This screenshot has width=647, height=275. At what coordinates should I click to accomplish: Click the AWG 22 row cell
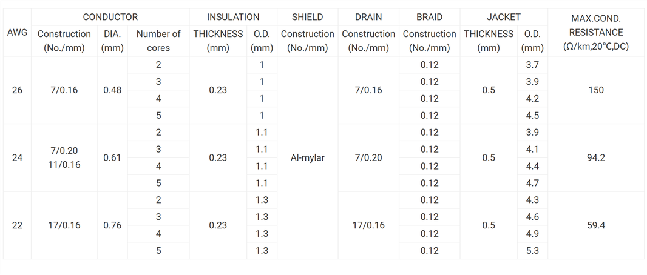click(x=17, y=225)
